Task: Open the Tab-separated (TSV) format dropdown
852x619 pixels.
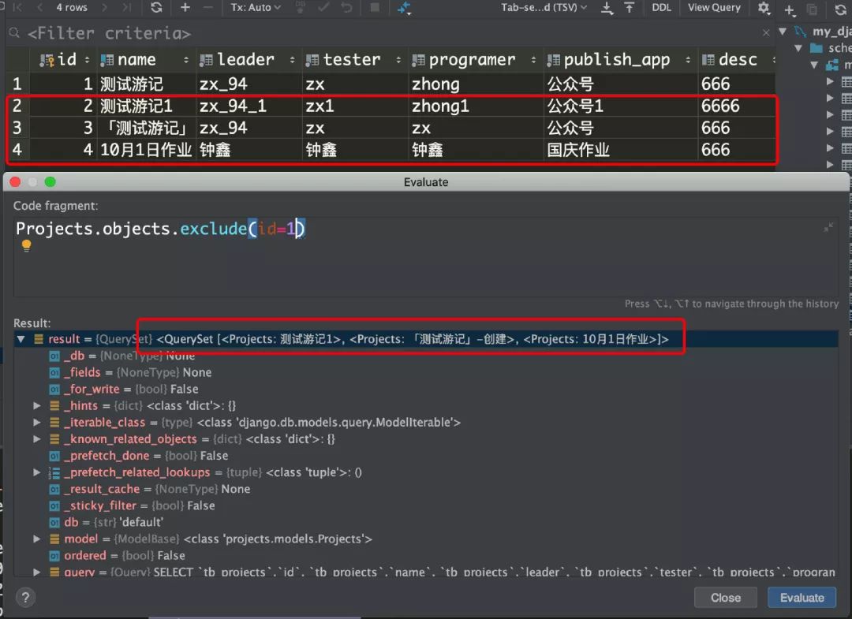Action: pos(544,8)
